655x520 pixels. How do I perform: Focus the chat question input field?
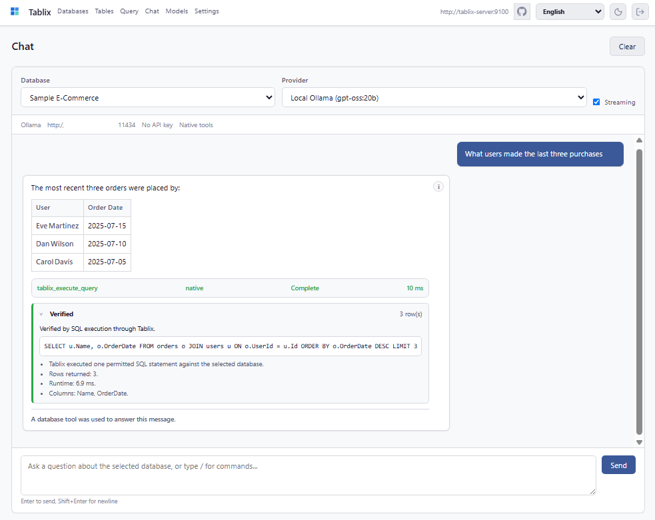[309, 475]
